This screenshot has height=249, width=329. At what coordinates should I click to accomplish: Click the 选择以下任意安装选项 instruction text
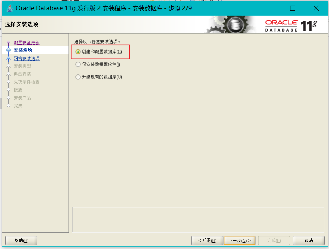pyautogui.click(x=97, y=42)
